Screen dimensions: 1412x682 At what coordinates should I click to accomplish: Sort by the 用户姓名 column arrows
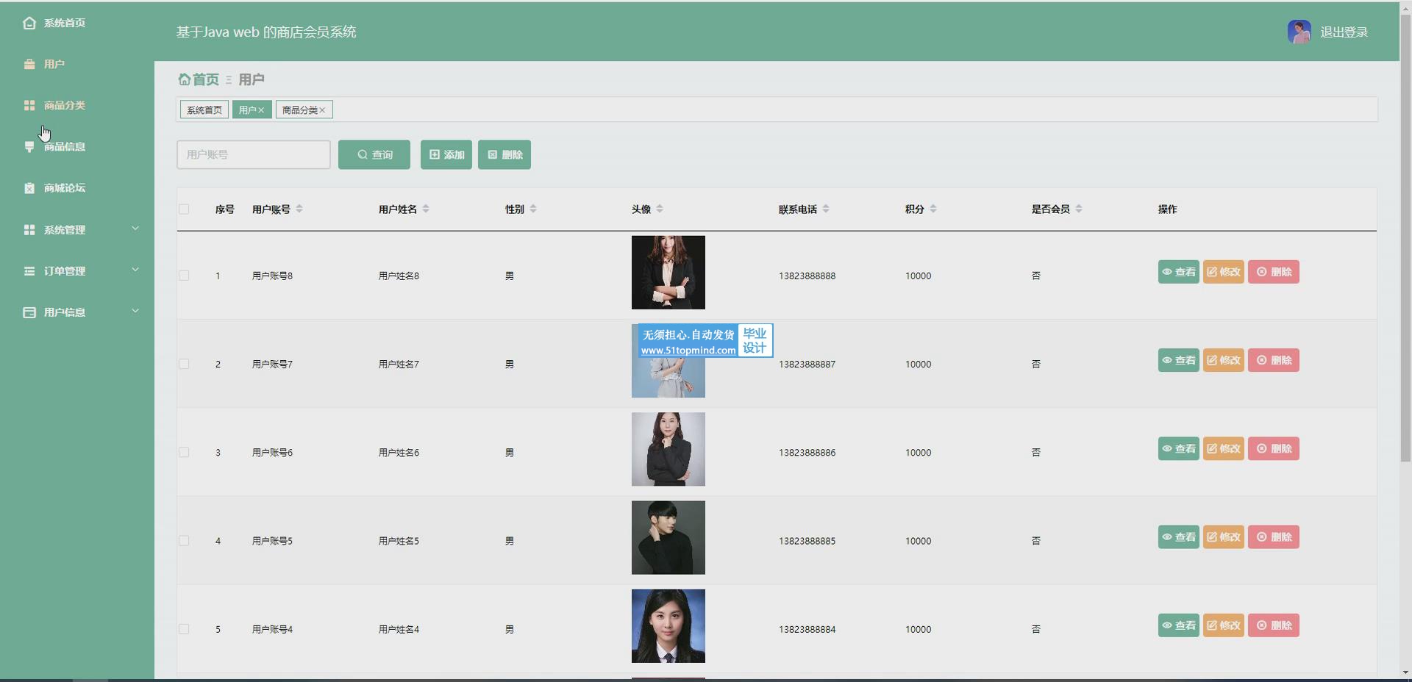426,209
